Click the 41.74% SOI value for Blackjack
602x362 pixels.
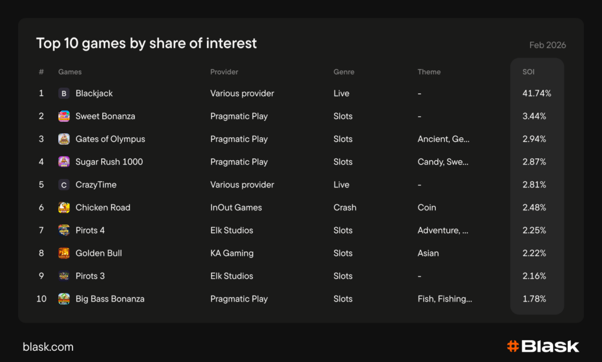[x=537, y=93]
